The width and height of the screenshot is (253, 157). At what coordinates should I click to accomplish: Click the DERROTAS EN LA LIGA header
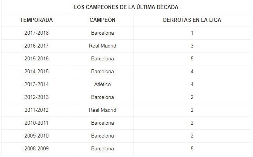192,20
